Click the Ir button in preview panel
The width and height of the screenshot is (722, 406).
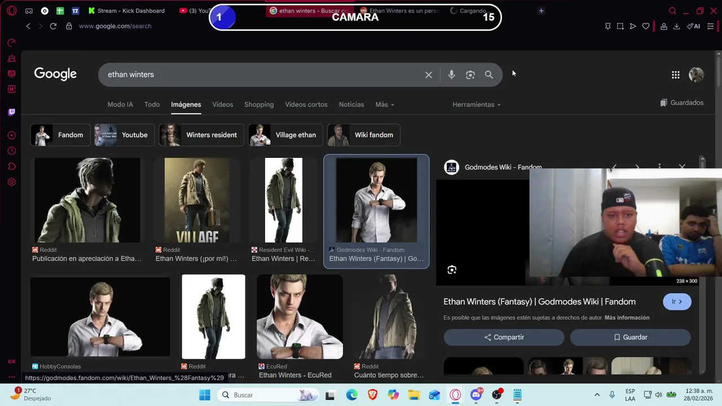point(677,302)
